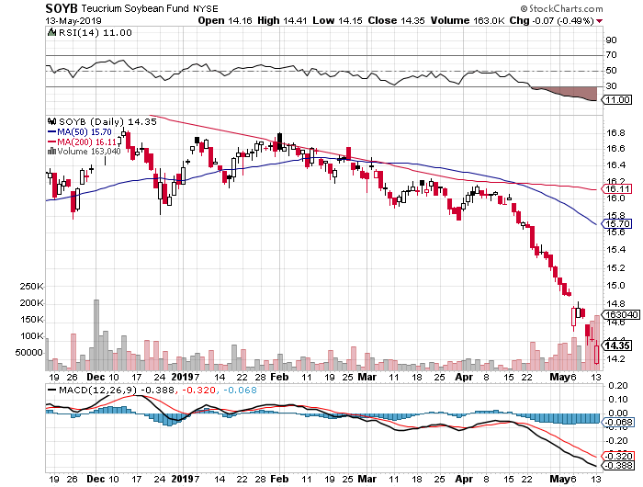Viewport: 643px width, 487px height.
Task: Click the 163040 volume tag
Action: tap(620, 314)
